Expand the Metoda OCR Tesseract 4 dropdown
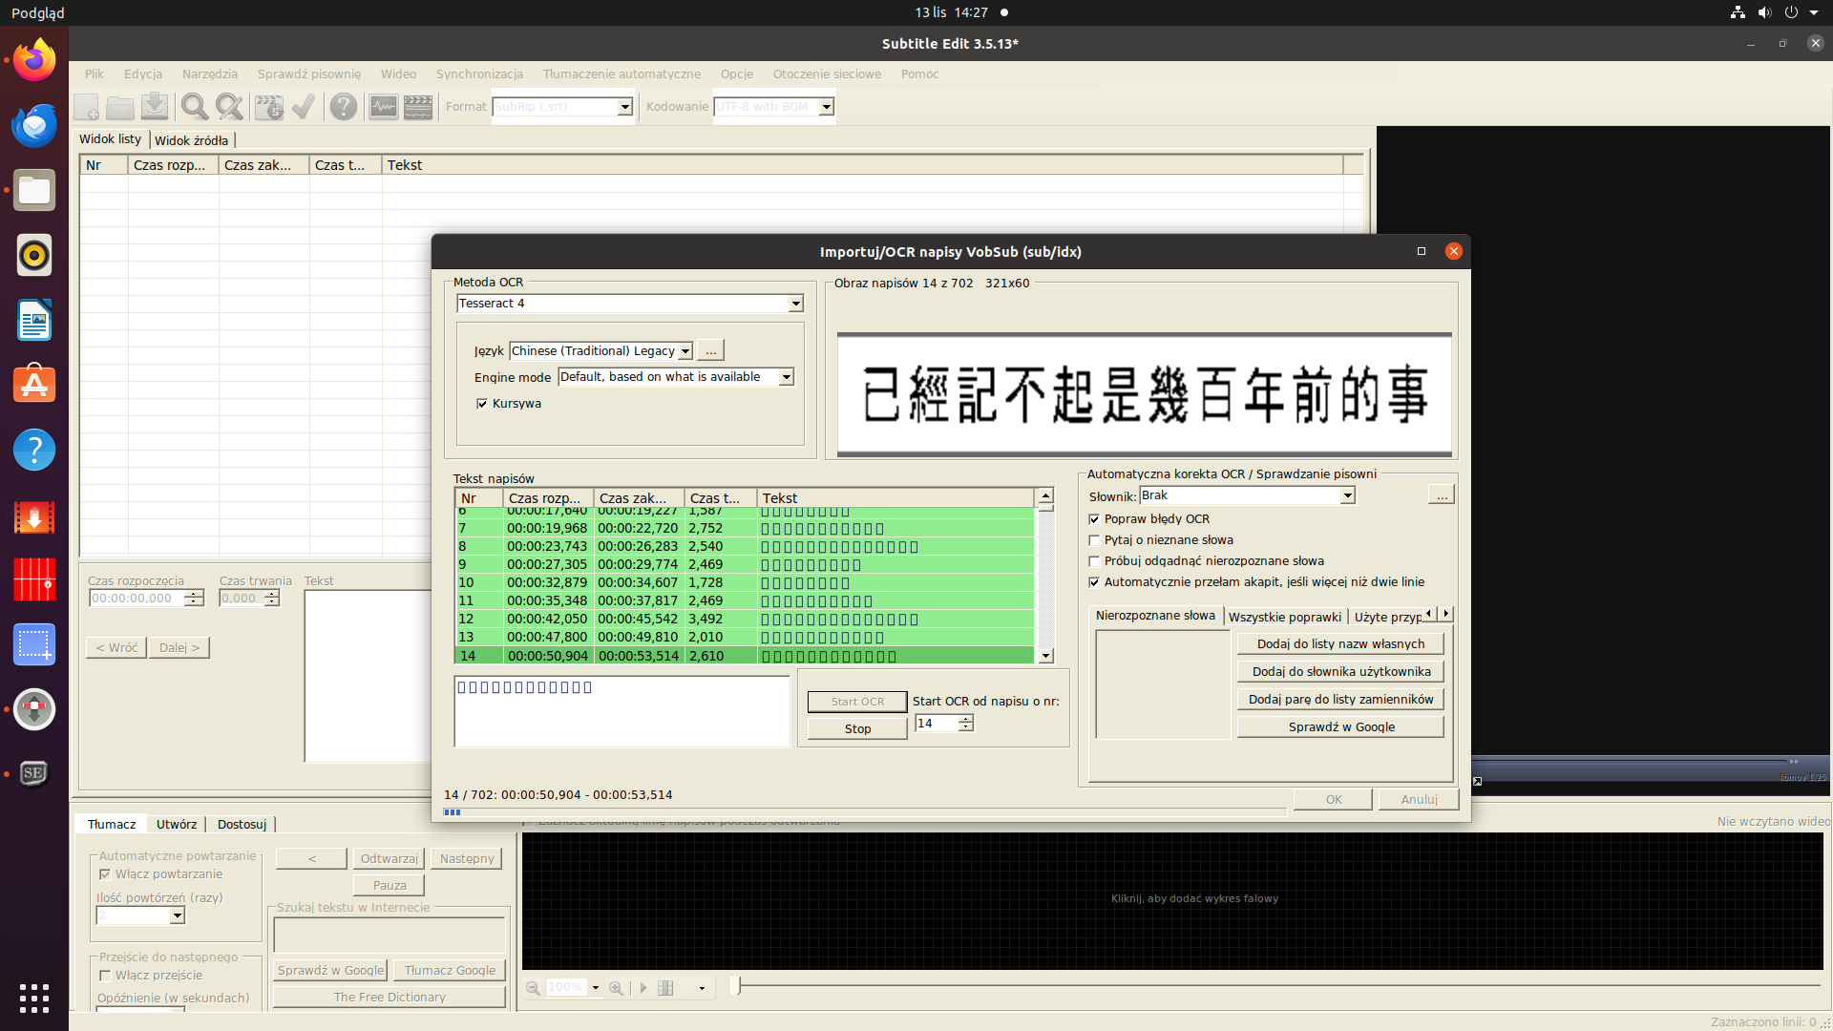The width and height of the screenshot is (1833, 1031). [795, 304]
